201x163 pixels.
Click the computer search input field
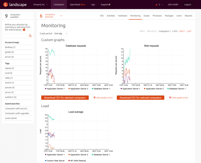16,36
